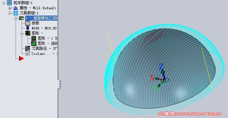
Task: Click the red insert arrow marker
Action: [x=21, y=59]
